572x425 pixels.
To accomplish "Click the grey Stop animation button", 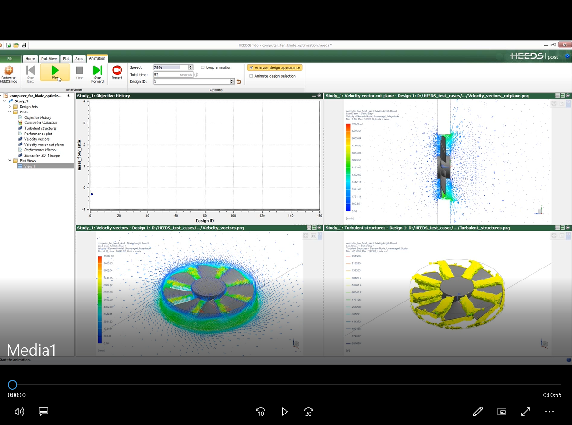I will tap(79, 72).
